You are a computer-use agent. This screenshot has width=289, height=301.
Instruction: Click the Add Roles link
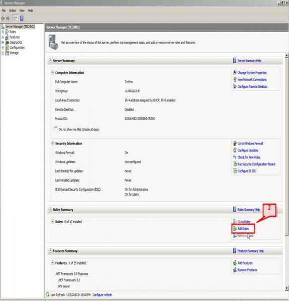point(243,229)
